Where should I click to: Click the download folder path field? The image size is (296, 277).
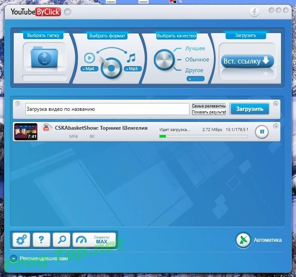(x=44, y=78)
